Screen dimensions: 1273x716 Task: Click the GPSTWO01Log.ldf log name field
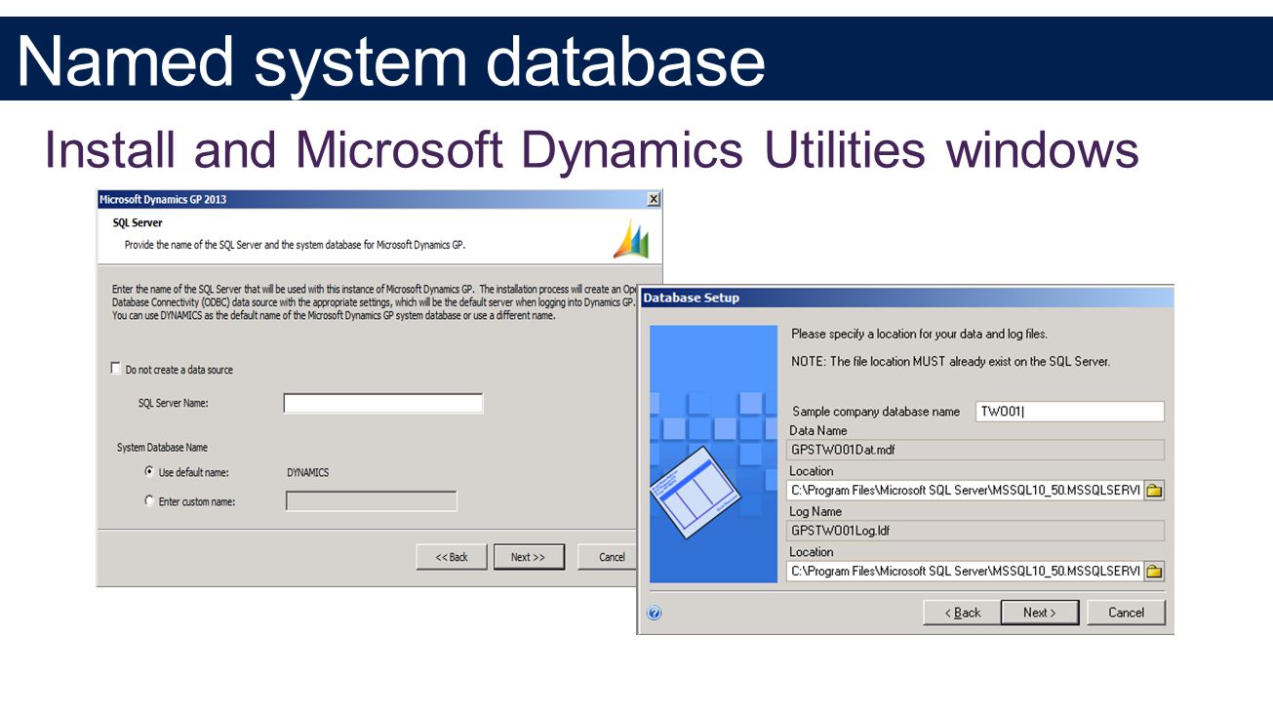pyautogui.click(x=975, y=531)
